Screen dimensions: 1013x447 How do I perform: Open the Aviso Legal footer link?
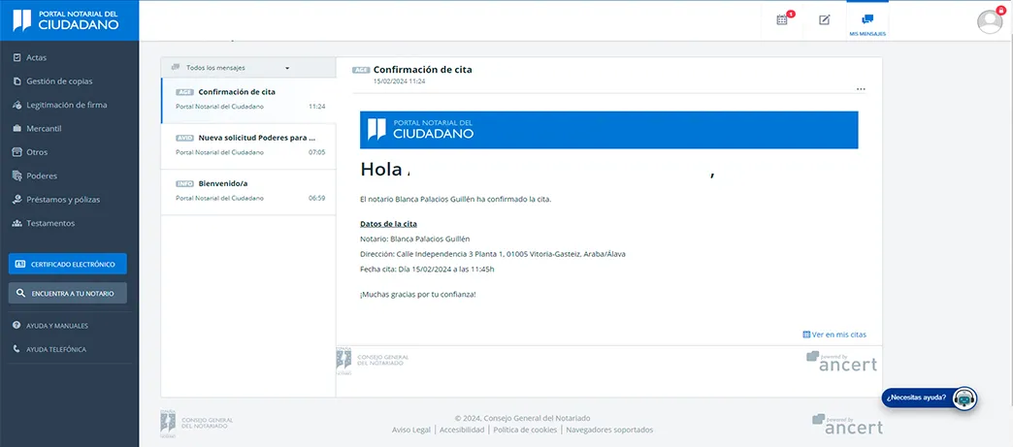click(411, 430)
